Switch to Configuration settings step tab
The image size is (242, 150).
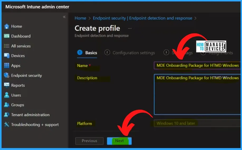pyautogui.click(x=130, y=53)
